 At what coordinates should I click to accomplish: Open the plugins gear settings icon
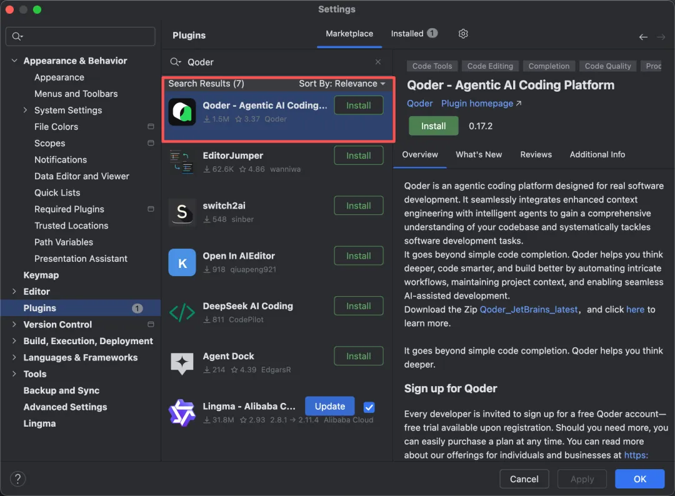tap(462, 34)
